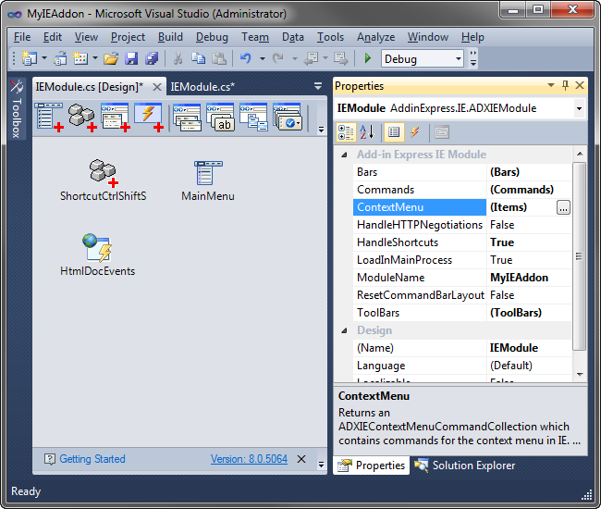The width and height of the screenshot is (601, 509).
Task: Open the Debug configuration dropdown
Action: coord(459,59)
